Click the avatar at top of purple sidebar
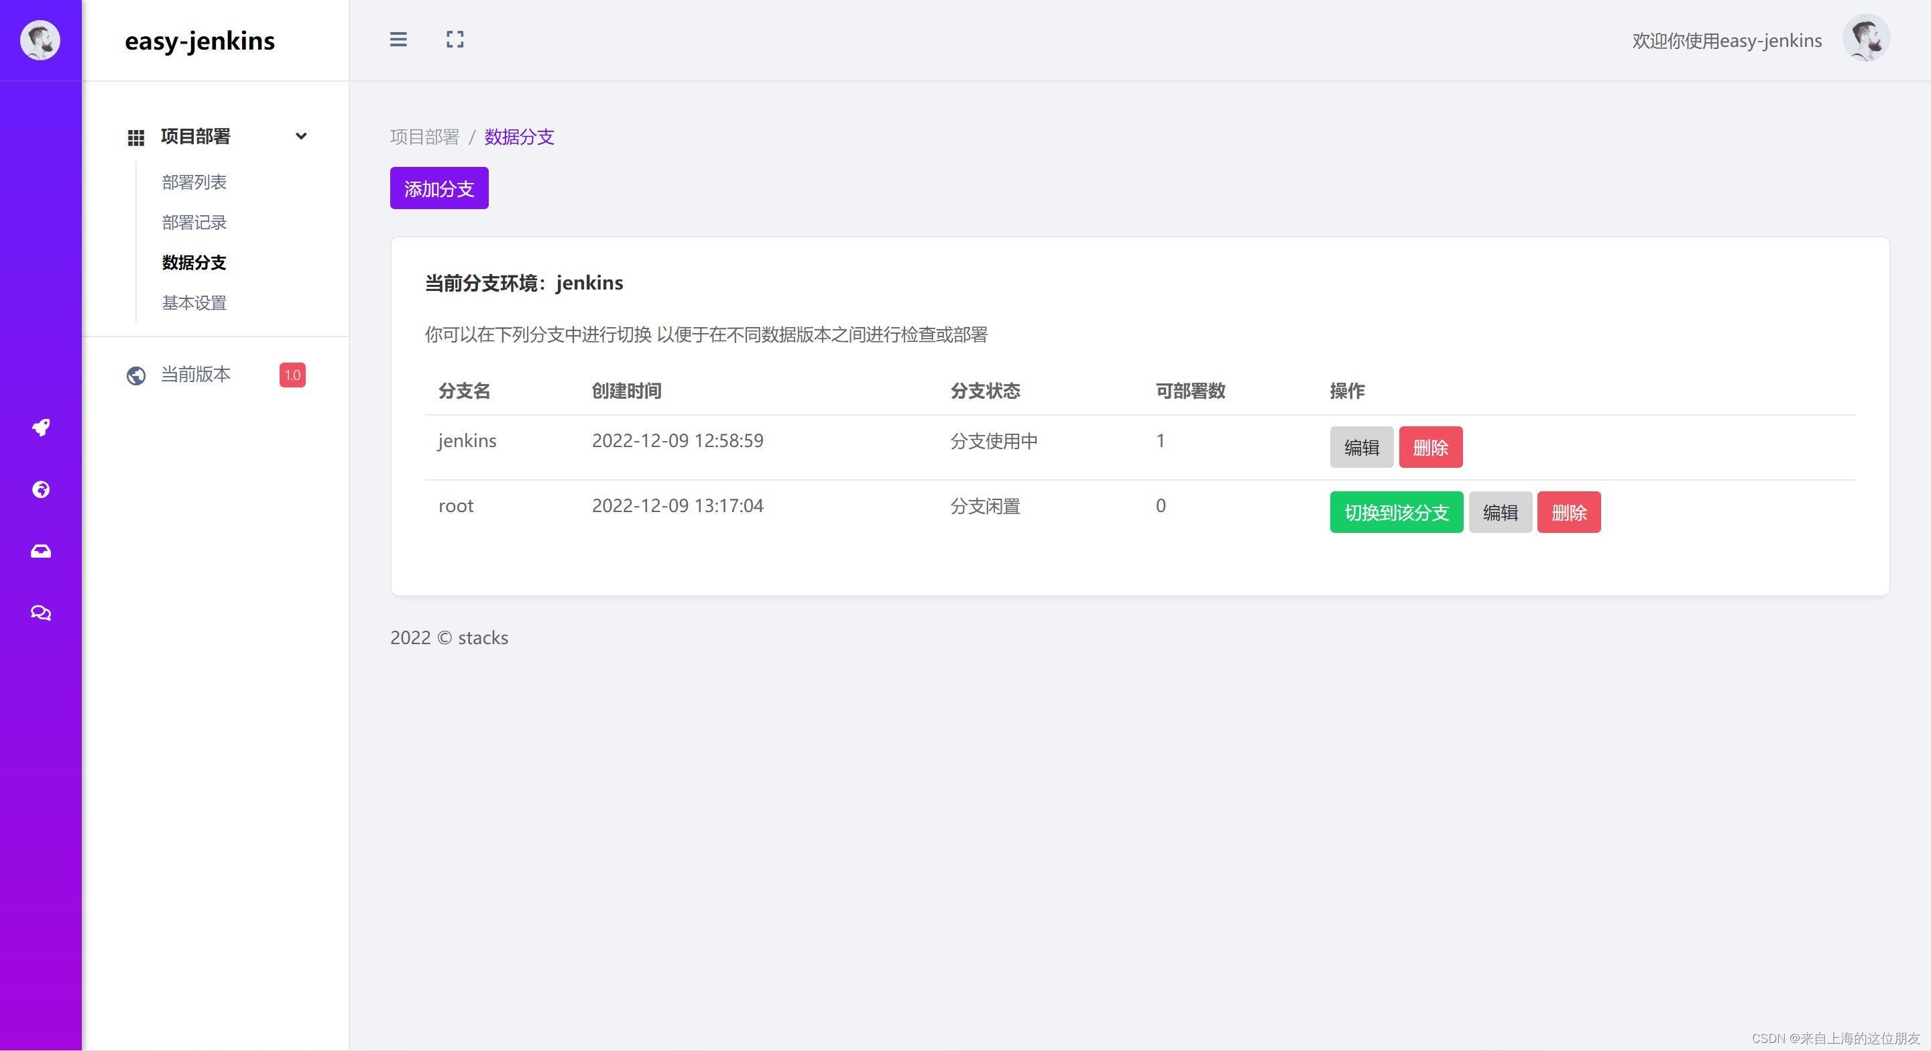1931x1051 pixels. tap(40, 40)
